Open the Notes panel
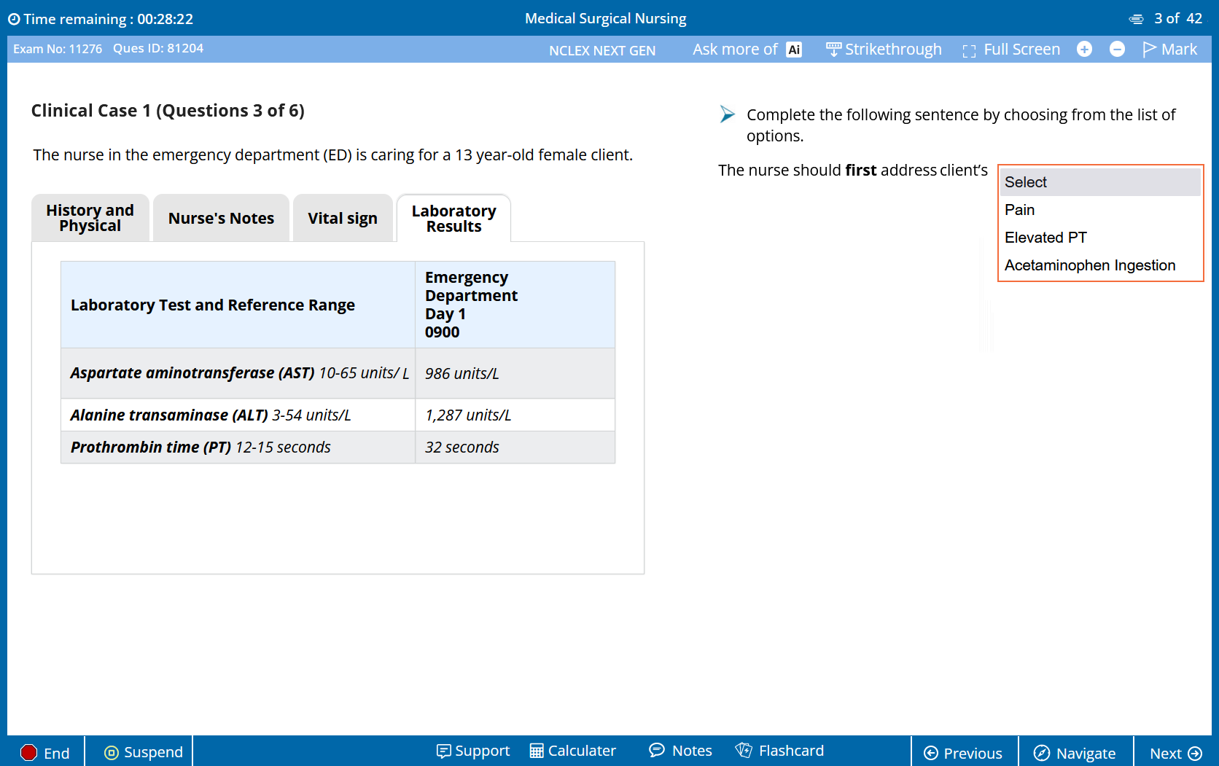Viewport: 1219px width, 766px height. point(680,751)
